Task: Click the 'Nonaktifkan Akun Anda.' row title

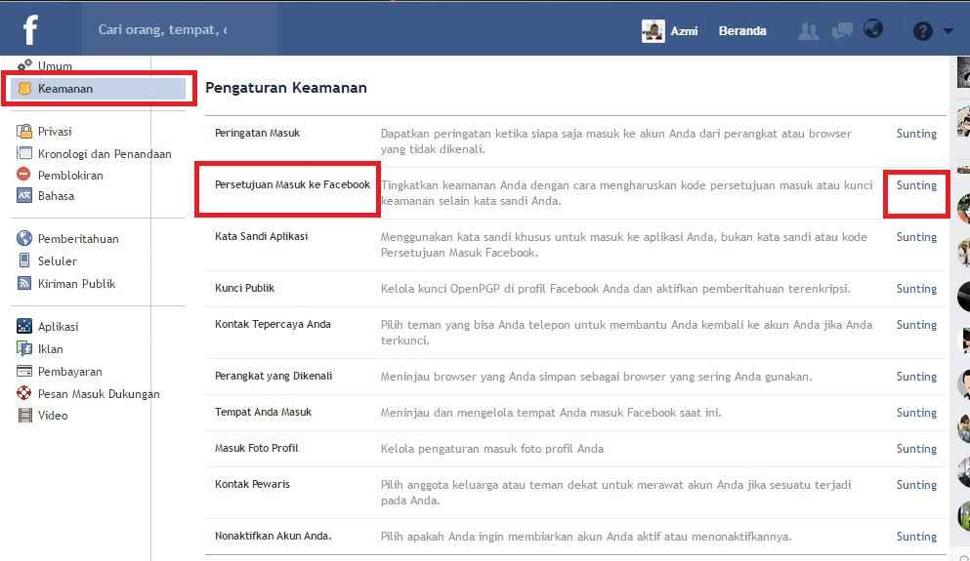Action: [x=273, y=536]
